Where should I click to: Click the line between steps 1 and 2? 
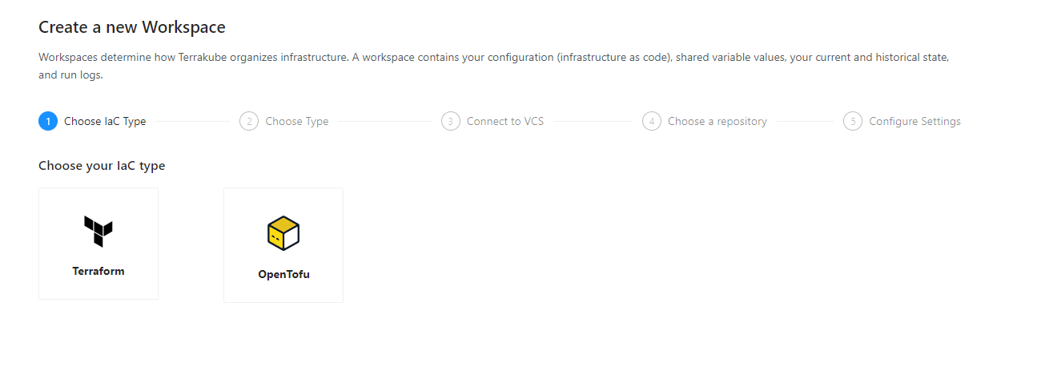pyautogui.click(x=192, y=122)
